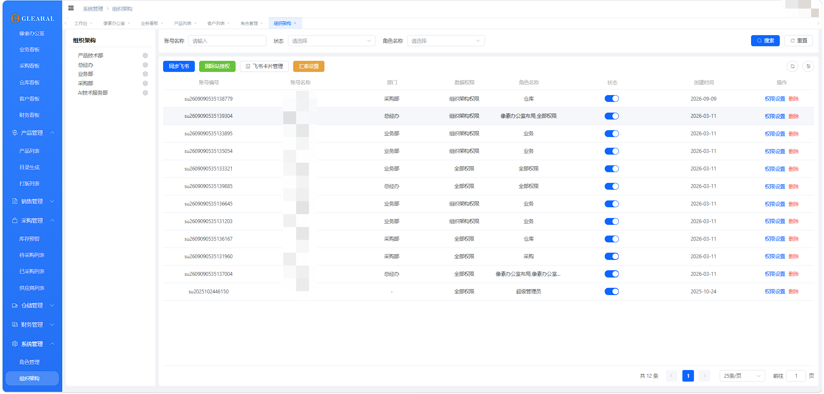Open 供应商列表 in the sidebar
824x394 pixels.
pyautogui.click(x=32, y=288)
